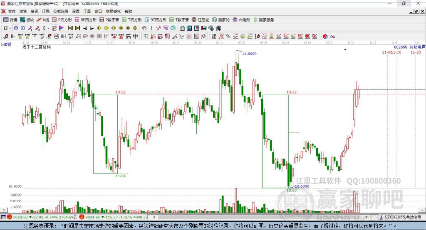Click the yellow diamond right-arrow icon
The height and width of the screenshot is (230, 426).
pyautogui.click(x=106, y=28)
